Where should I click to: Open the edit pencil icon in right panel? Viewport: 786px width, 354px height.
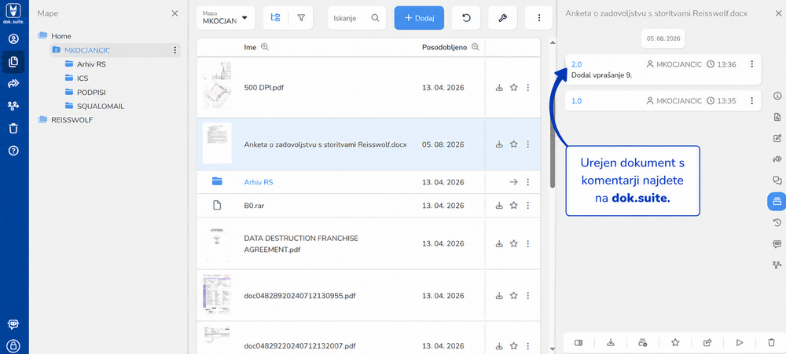(x=777, y=138)
